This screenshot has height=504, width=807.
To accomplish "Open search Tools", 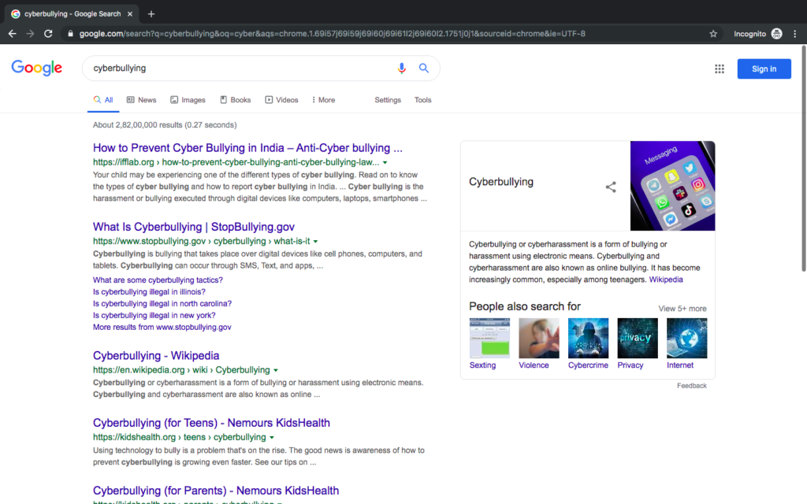I will coord(422,100).
